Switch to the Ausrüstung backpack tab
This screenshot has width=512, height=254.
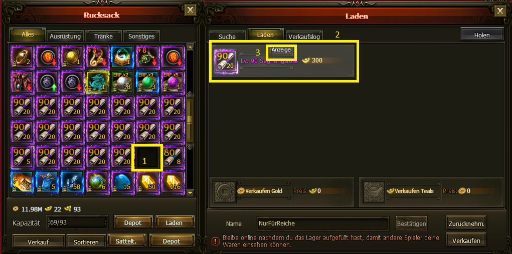[66, 36]
